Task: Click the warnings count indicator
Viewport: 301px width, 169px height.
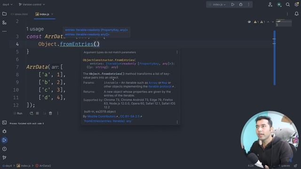Action: [x=259, y=22]
